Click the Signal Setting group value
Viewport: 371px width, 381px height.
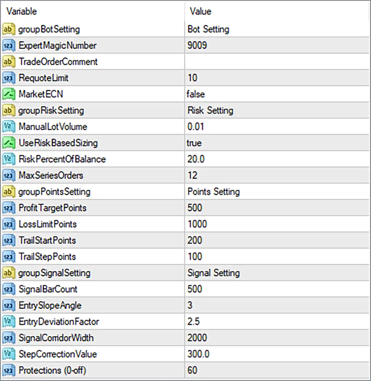click(214, 273)
